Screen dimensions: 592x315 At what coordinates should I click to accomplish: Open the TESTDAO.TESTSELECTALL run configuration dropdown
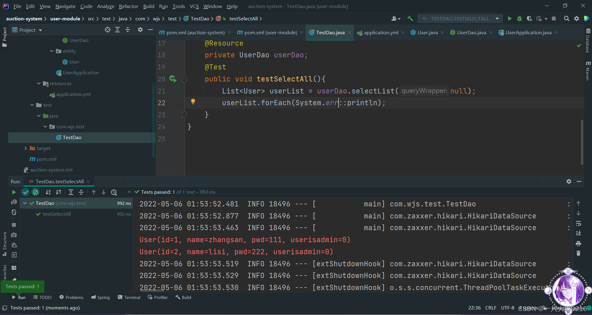click(x=497, y=19)
